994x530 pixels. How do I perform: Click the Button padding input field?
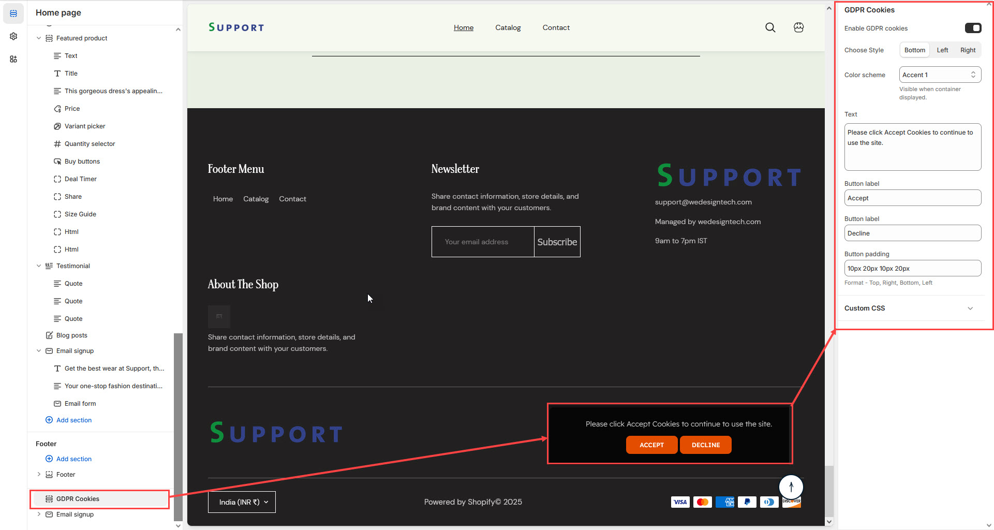[912, 269]
